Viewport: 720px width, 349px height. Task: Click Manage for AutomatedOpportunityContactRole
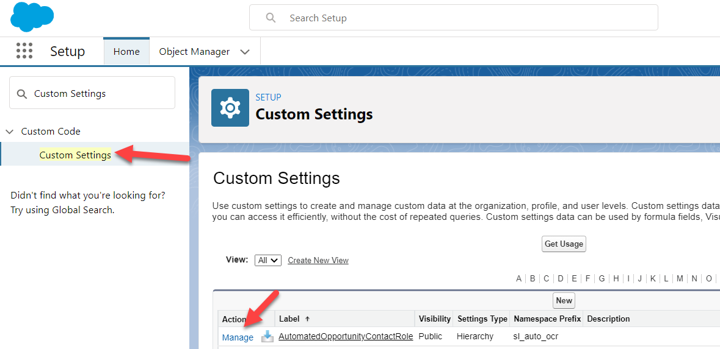pyautogui.click(x=238, y=337)
